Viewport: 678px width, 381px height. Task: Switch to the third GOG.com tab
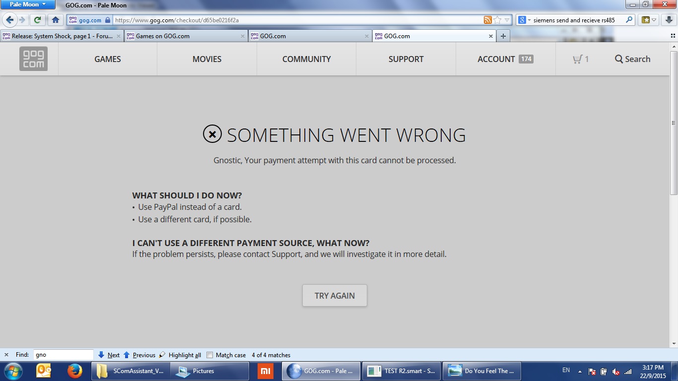point(310,36)
